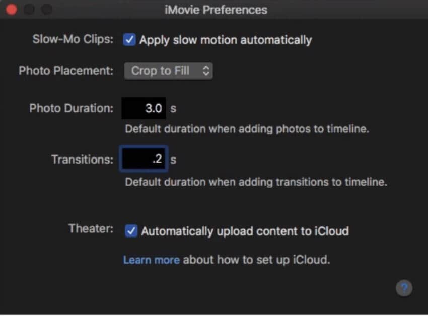Click into the Transitions duration field

pos(144,160)
